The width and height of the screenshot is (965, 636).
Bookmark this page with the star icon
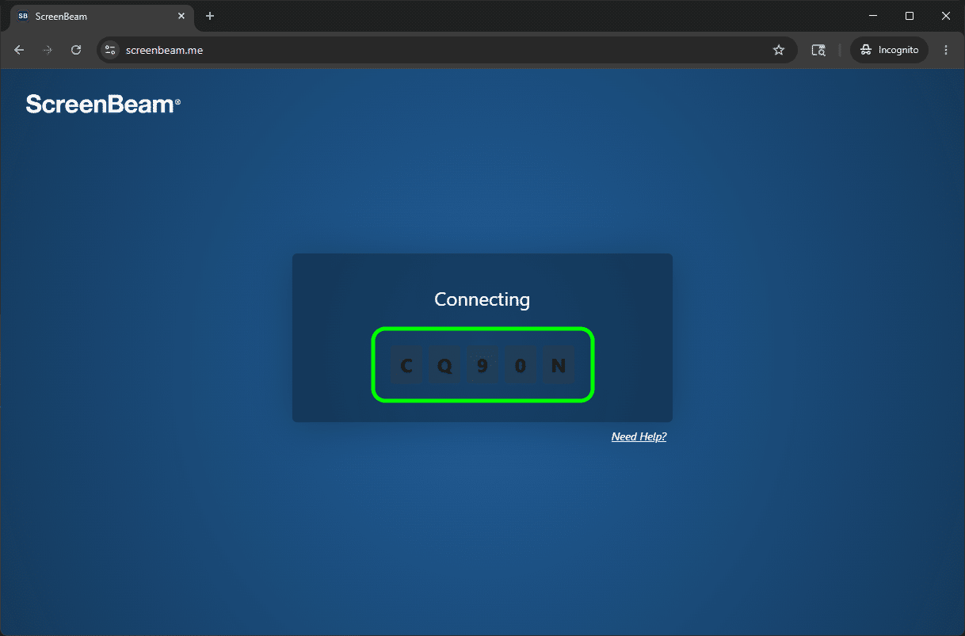779,50
